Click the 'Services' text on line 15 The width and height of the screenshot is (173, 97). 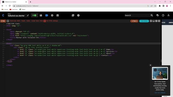tap(110, 51)
